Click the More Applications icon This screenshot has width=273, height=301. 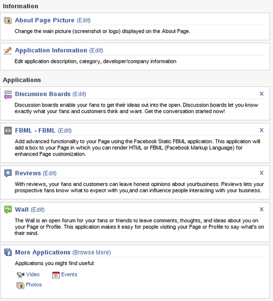click(8, 252)
